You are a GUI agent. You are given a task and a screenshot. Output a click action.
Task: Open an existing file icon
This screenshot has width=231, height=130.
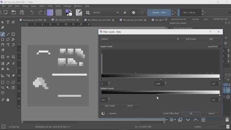14,12
